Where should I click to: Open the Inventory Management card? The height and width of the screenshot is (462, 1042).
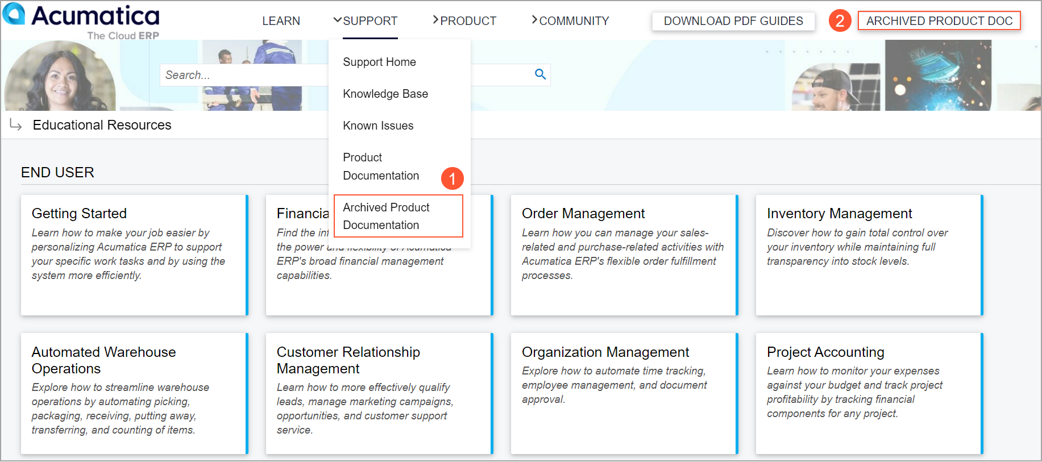coord(869,255)
